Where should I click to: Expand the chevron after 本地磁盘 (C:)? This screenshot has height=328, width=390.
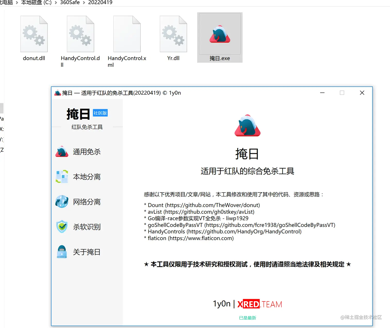(56, 3)
